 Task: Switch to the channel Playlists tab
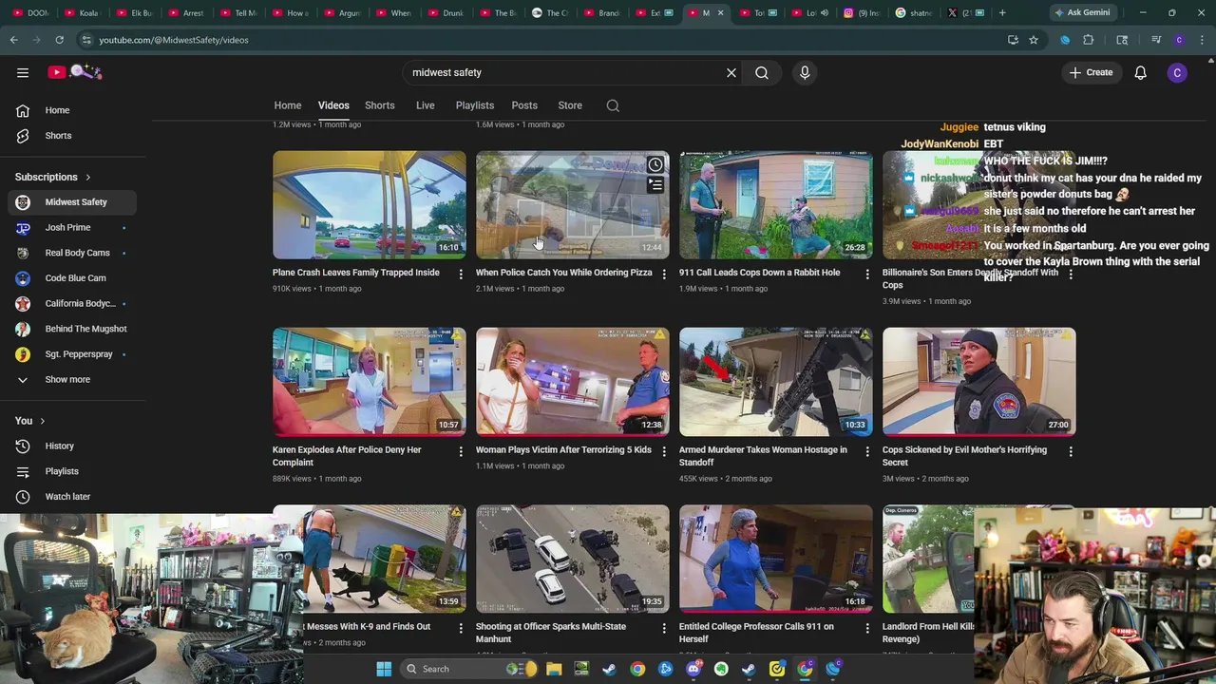pyautogui.click(x=475, y=105)
